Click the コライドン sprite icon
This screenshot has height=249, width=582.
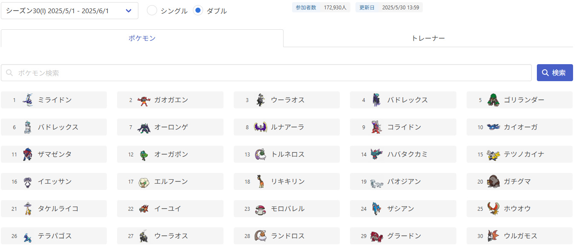(x=377, y=127)
